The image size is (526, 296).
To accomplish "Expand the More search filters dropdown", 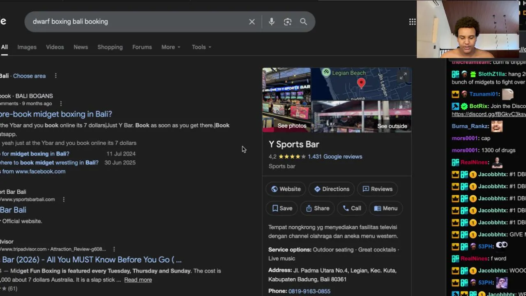I will pyautogui.click(x=171, y=47).
